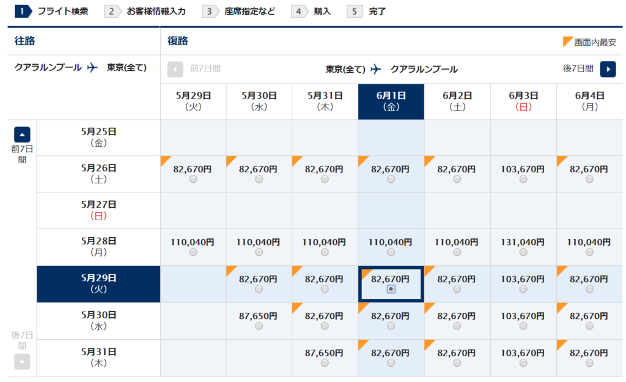Viewport: 626px width, 382px height.
Task: Expand previous dates with the 前7日間 up arrow
Action: tap(22, 134)
